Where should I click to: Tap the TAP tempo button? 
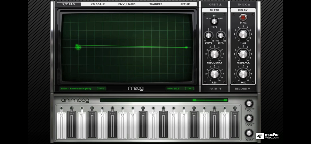189,89
